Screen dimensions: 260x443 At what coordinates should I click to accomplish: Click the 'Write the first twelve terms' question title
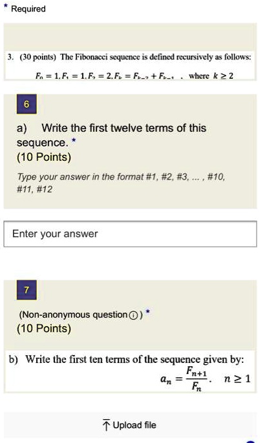pyautogui.click(x=111, y=136)
